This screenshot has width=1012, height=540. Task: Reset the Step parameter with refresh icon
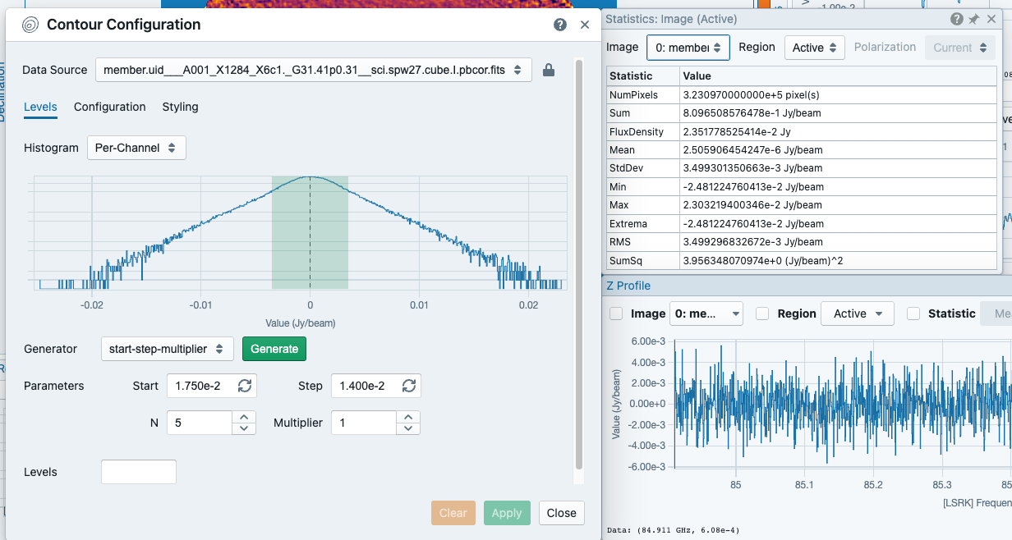pyautogui.click(x=409, y=386)
